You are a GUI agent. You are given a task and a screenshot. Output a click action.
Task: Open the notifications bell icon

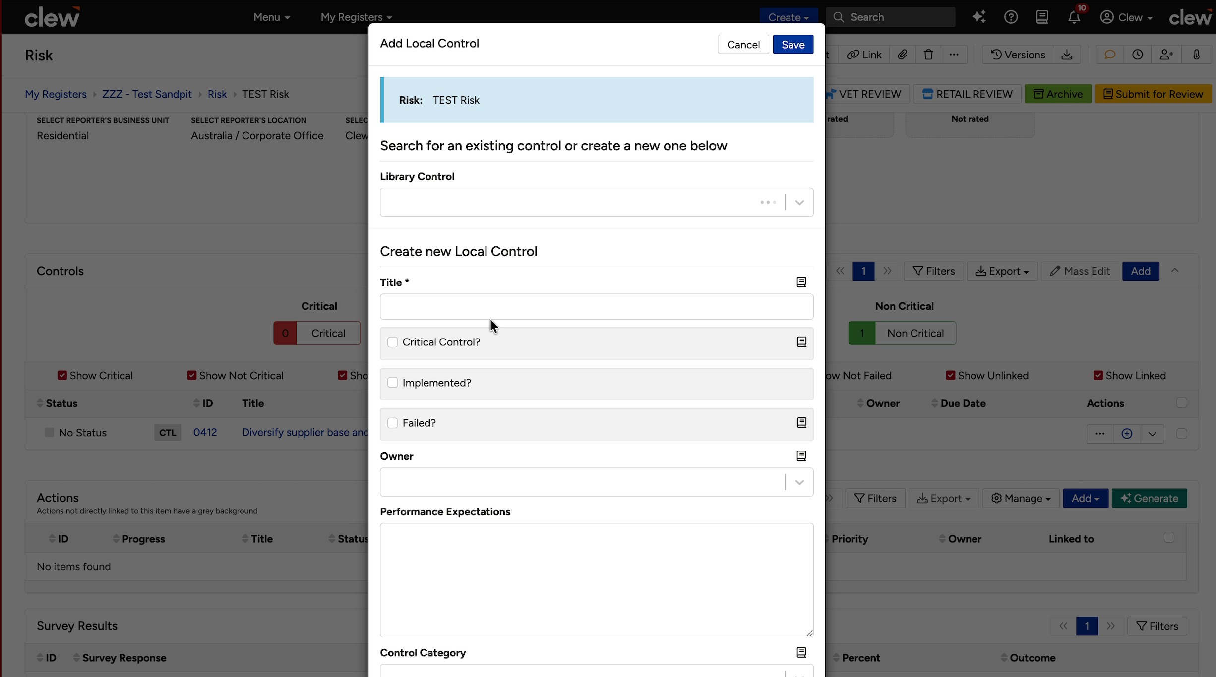1074,17
